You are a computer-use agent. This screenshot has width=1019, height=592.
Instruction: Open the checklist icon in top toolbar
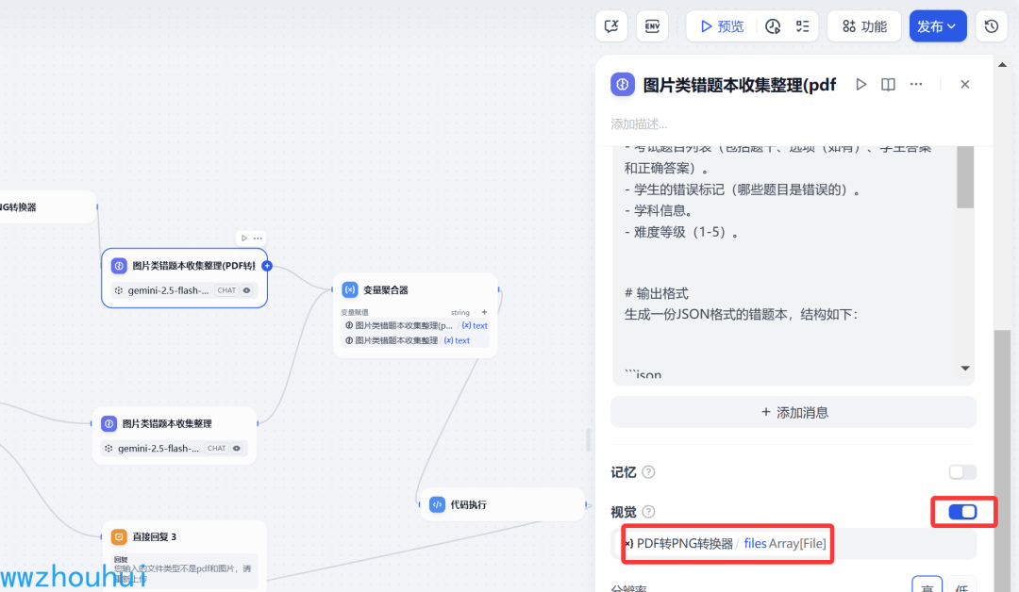pos(803,26)
